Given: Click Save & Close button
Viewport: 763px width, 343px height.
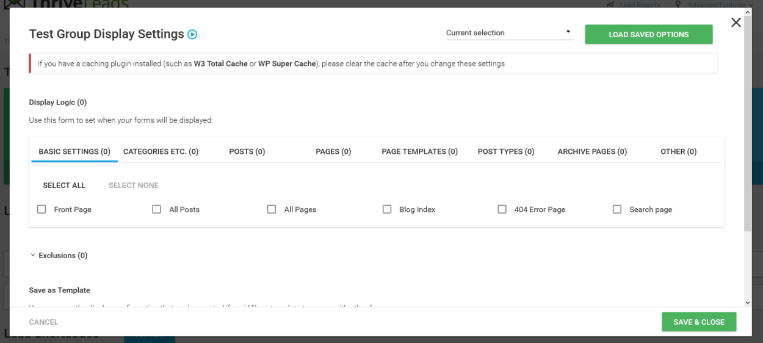Looking at the screenshot, I should [699, 322].
